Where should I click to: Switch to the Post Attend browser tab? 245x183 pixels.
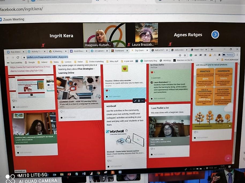[16, 52]
